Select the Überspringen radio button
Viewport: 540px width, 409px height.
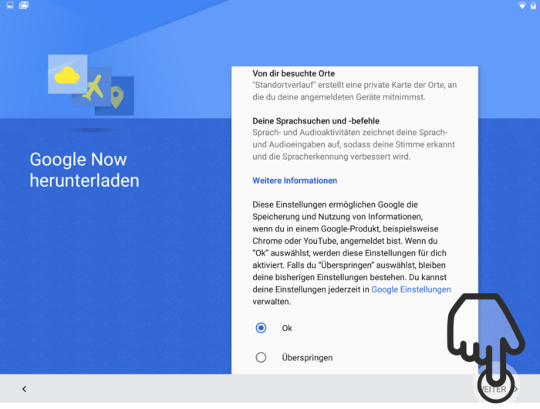point(261,357)
